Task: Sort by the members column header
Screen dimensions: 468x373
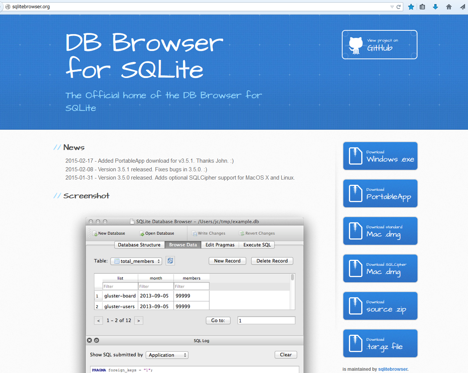Action: pyautogui.click(x=191, y=278)
